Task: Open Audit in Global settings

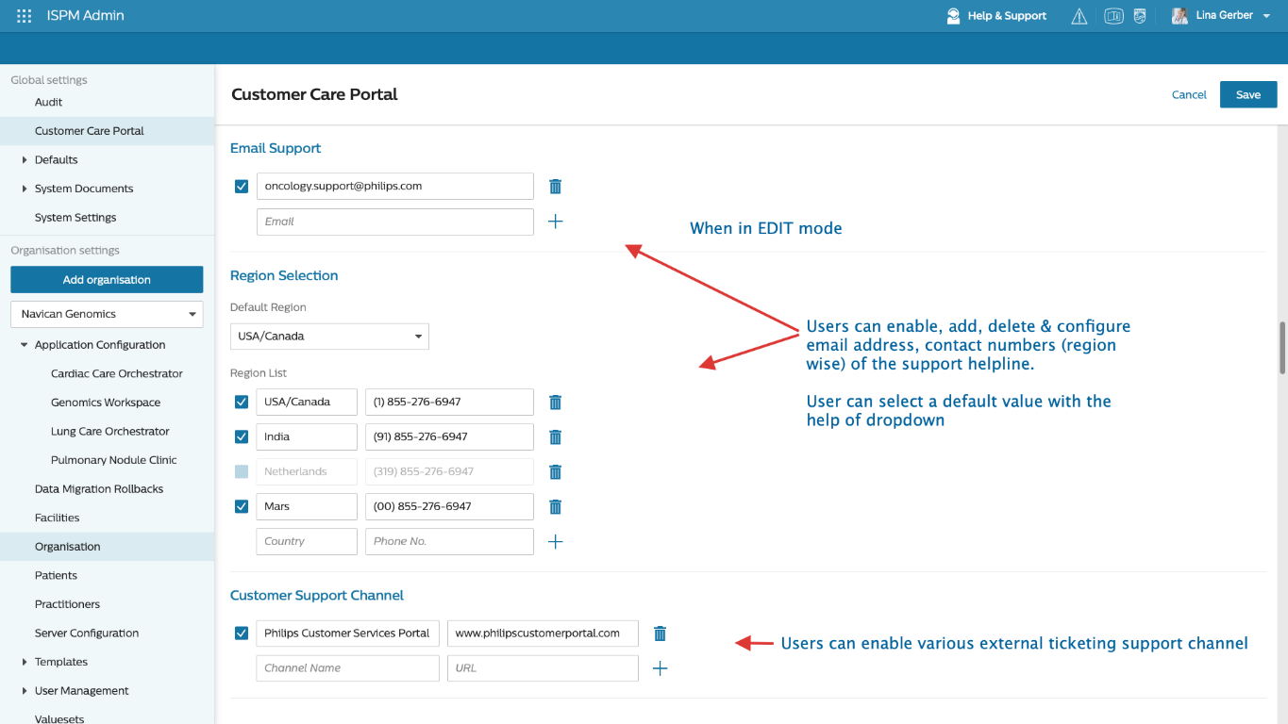Action: pyautogui.click(x=49, y=102)
